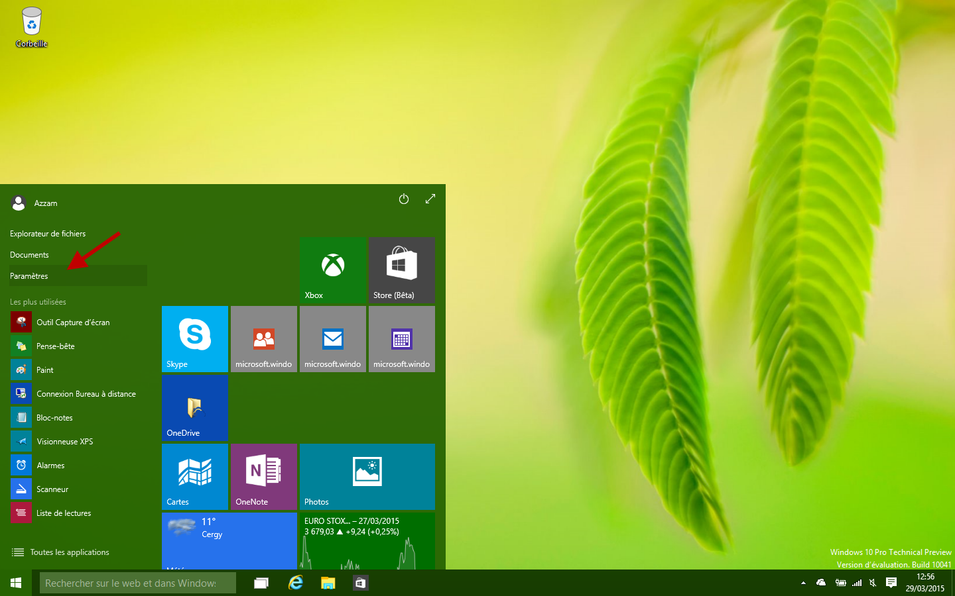The image size is (955, 596).
Task: Open Bloc-notes app
Action: tap(78, 417)
